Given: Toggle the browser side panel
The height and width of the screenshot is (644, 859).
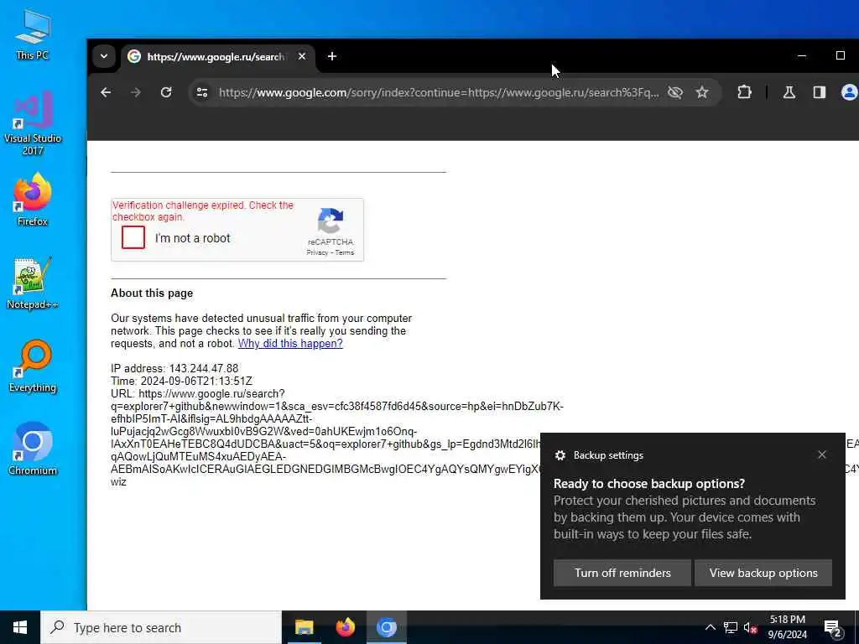Looking at the screenshot, I should pos(819,92).
